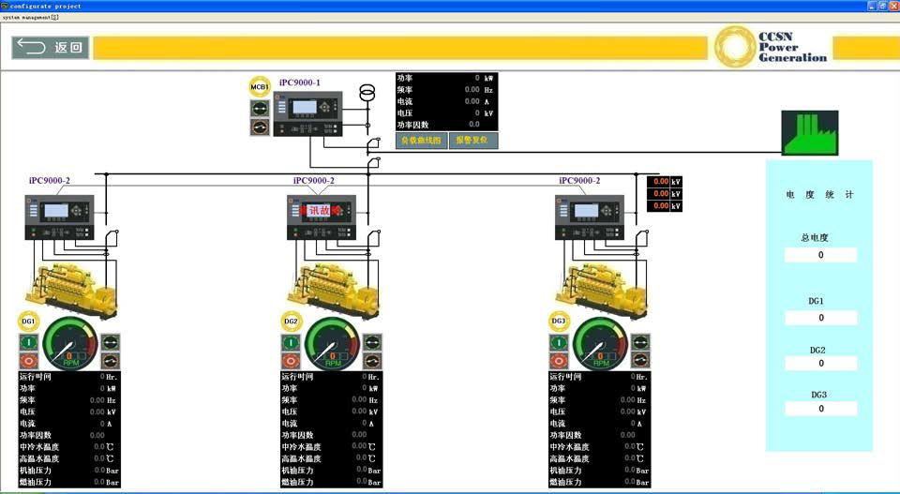900x494 pixels.
Task: Click the DG2 controller showing communication fault
Action: click(321, 217)
